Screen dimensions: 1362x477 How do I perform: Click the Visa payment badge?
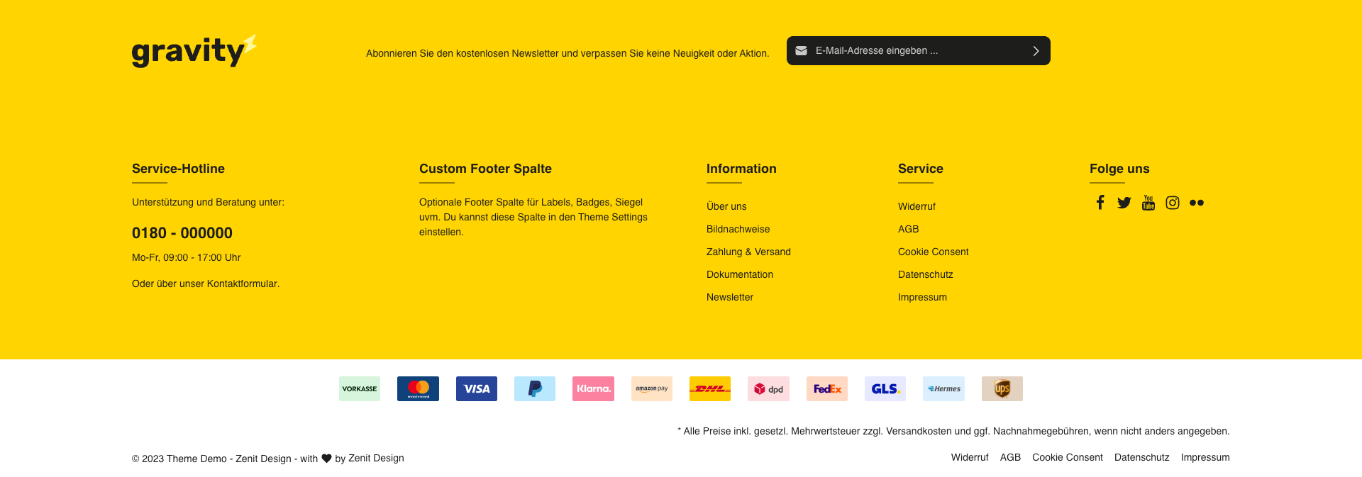click(x=476, y=388)
